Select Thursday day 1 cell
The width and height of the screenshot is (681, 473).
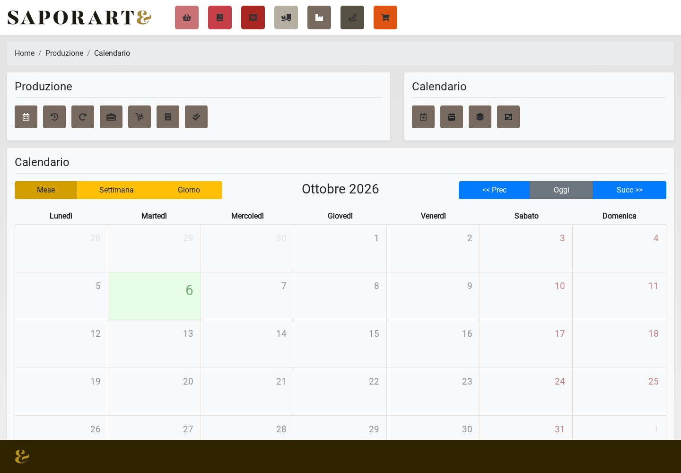pyautogui.click(x=340, y=248)
